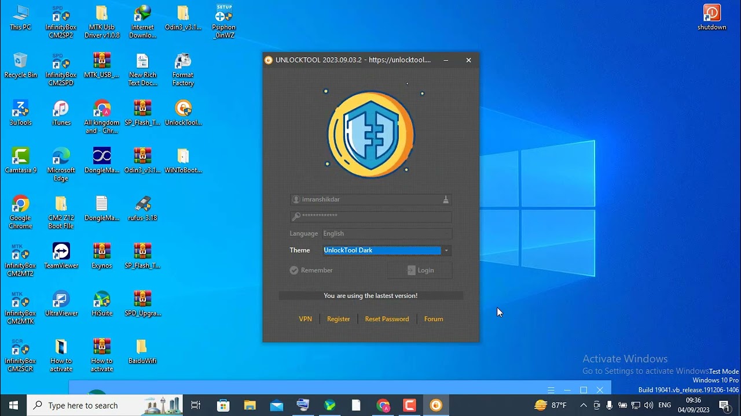
Task: Clear the username with the broom icon
Action: coord(446,199)
